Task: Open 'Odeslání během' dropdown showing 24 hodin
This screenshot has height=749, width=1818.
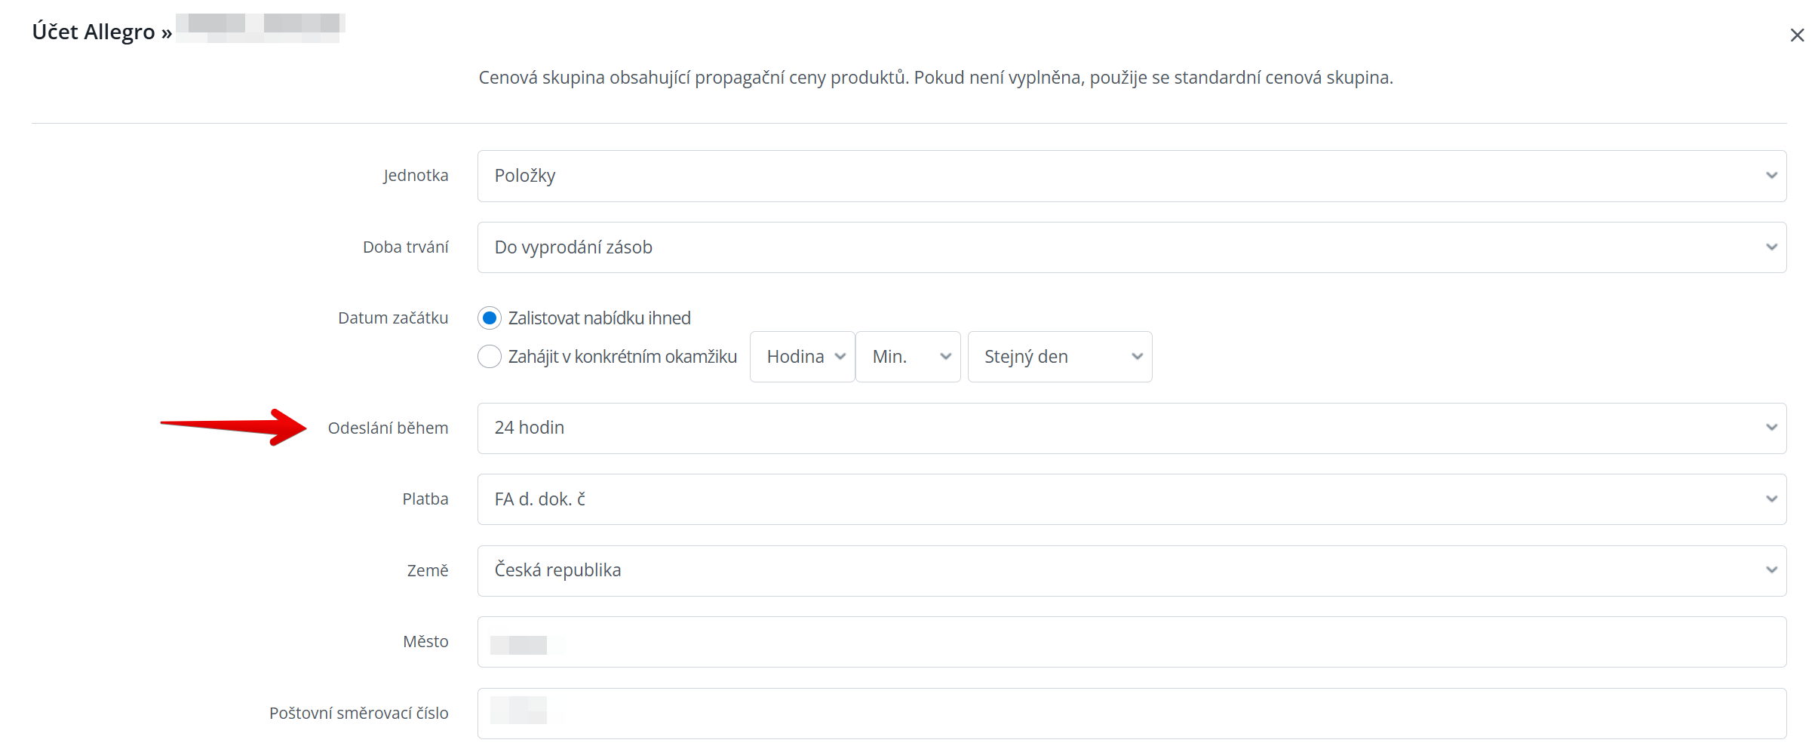Action: click(1130, 428)
